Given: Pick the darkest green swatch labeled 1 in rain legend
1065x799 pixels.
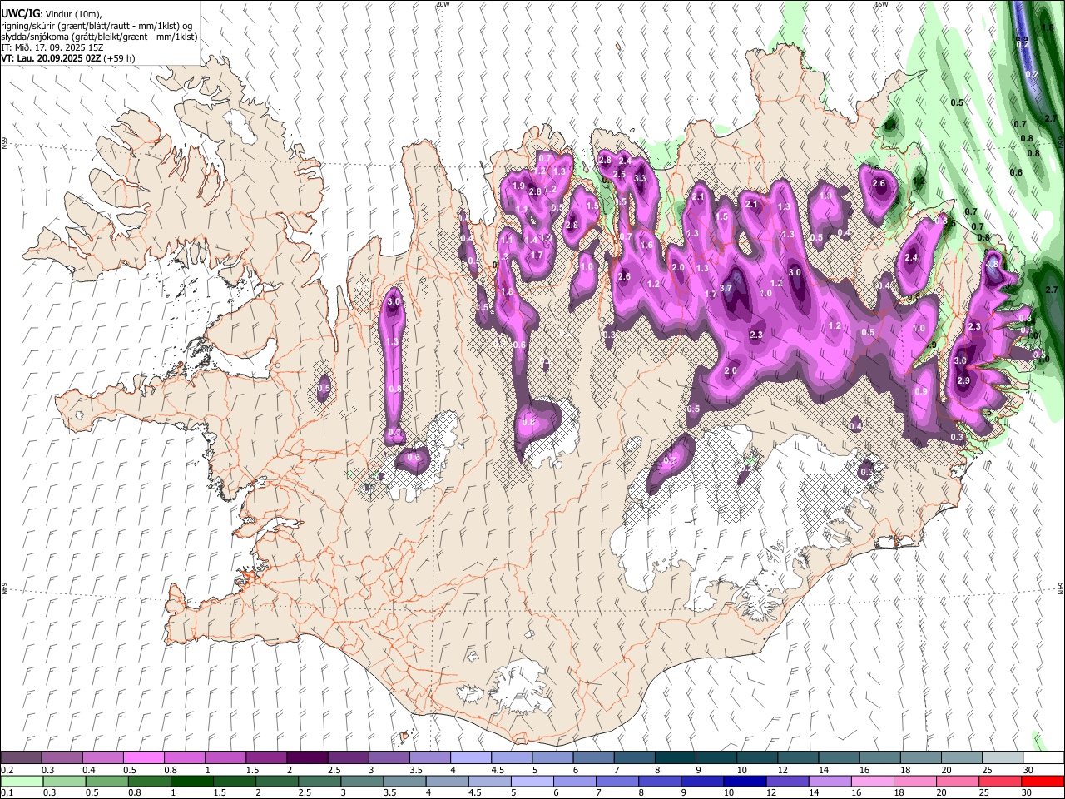Looking at the screenshot, I should tap(191, 781).
